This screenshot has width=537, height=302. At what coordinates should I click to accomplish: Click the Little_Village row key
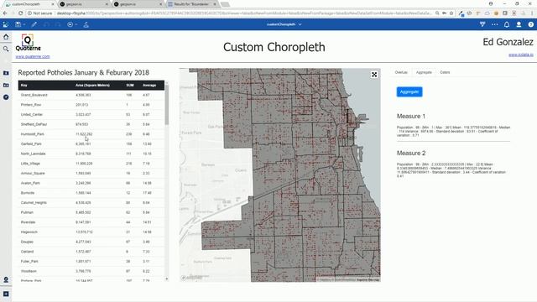coord(30,164)
